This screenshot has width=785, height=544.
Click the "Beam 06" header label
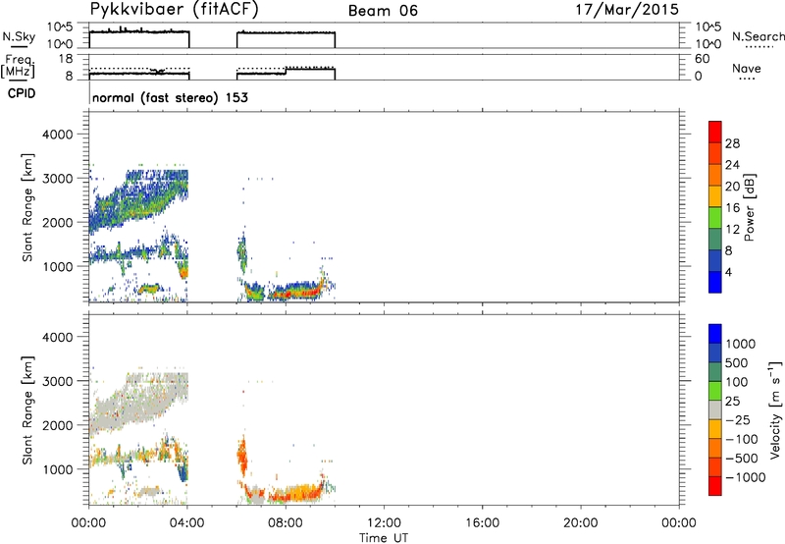[383, 11]
